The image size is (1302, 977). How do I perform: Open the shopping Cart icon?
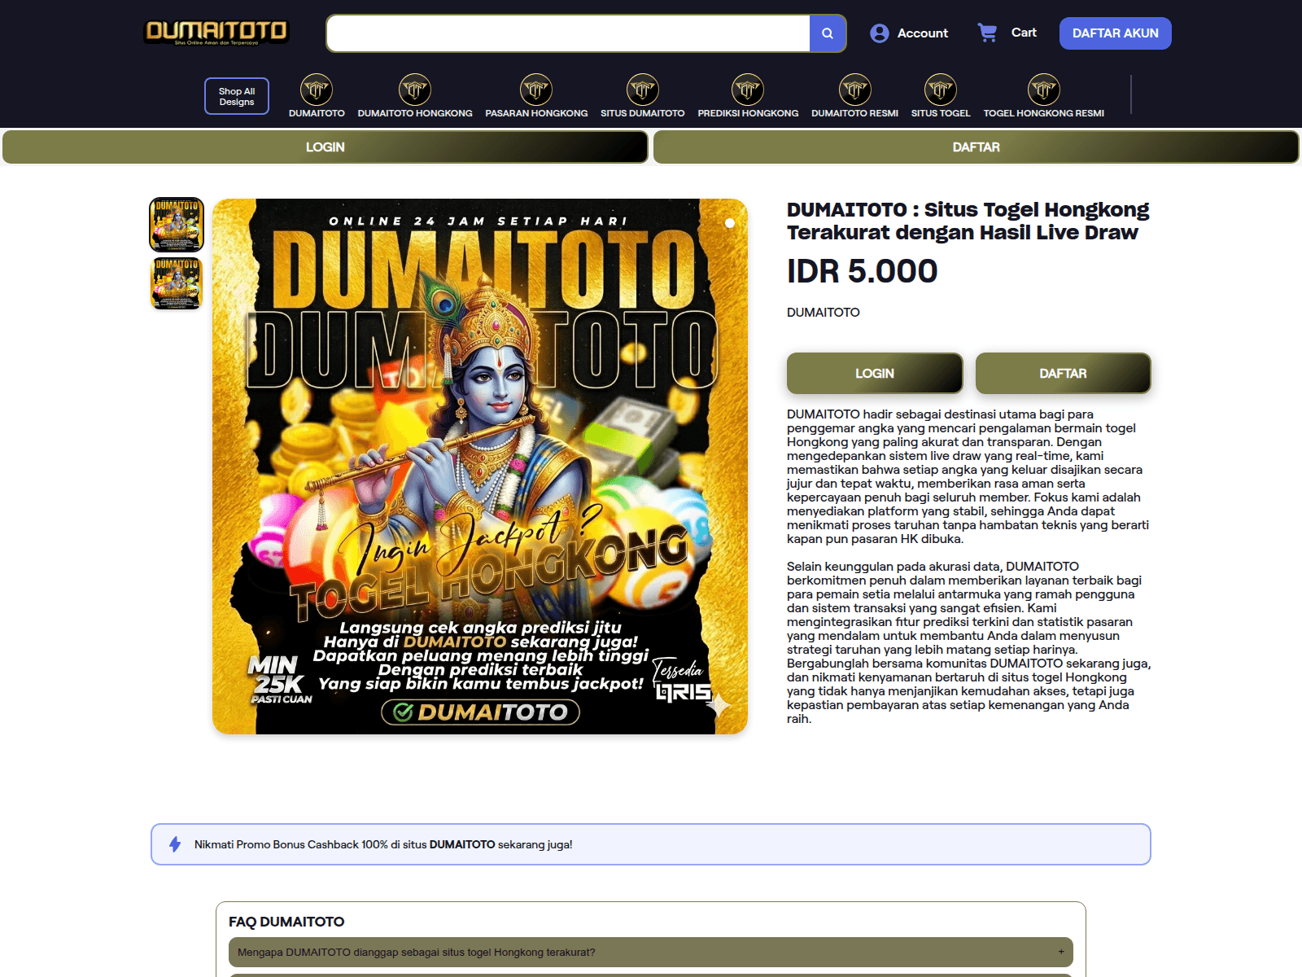(x=987, y=33)
